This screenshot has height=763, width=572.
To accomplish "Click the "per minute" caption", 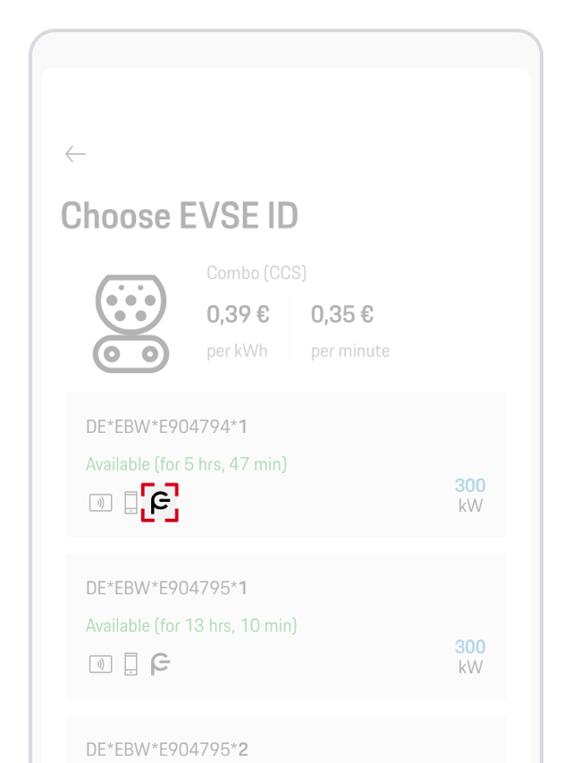I will click(x=350, y=352).
